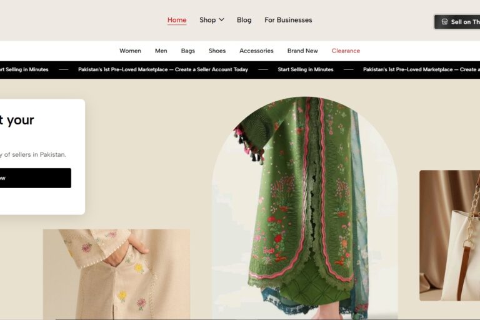The image size is (480, 320).
Task: View Brand New items
Action: (302, 51)
